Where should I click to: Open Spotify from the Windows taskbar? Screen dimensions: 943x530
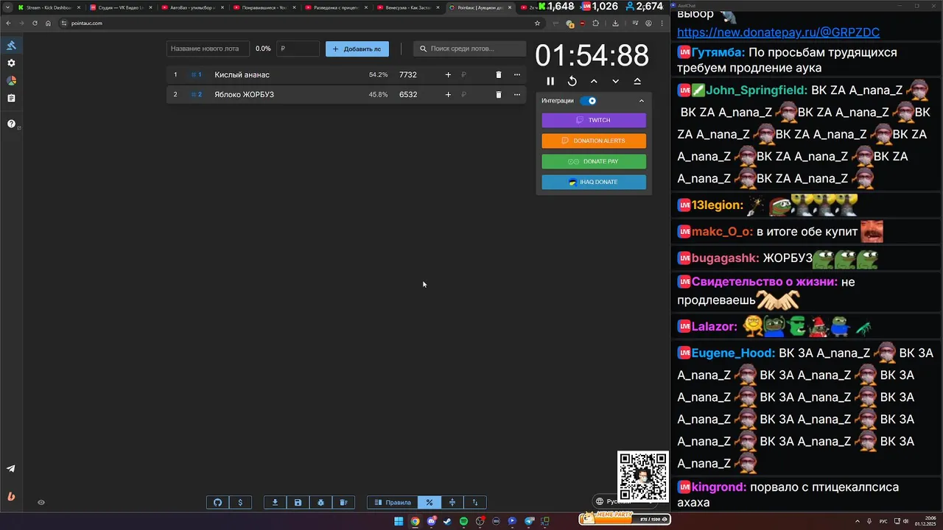point(463,521)
